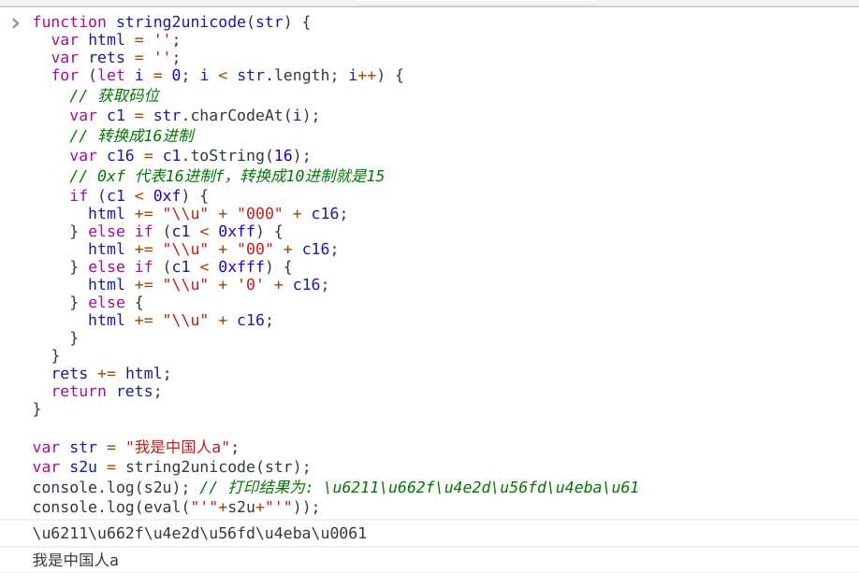Click the line 'html += "\\u" + c16;'
The width and height of the screenshot is (859, 573).
click(181, 320)
